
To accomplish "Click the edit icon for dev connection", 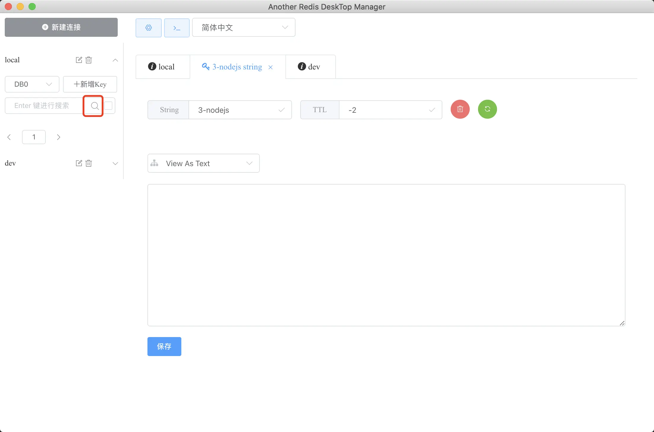I will (79, 163).
